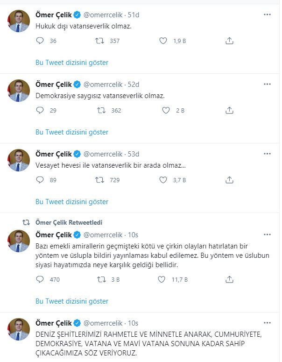Screen dimensions: 282x362
Task: Show the thread under the 51d tweet
Action: click(72, 63)
